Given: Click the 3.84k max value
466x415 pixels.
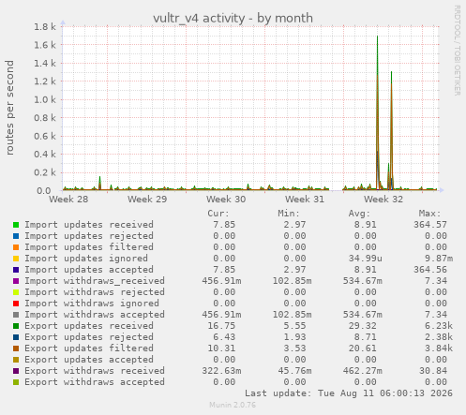Looking at the screenshot, I should [439, 348].
